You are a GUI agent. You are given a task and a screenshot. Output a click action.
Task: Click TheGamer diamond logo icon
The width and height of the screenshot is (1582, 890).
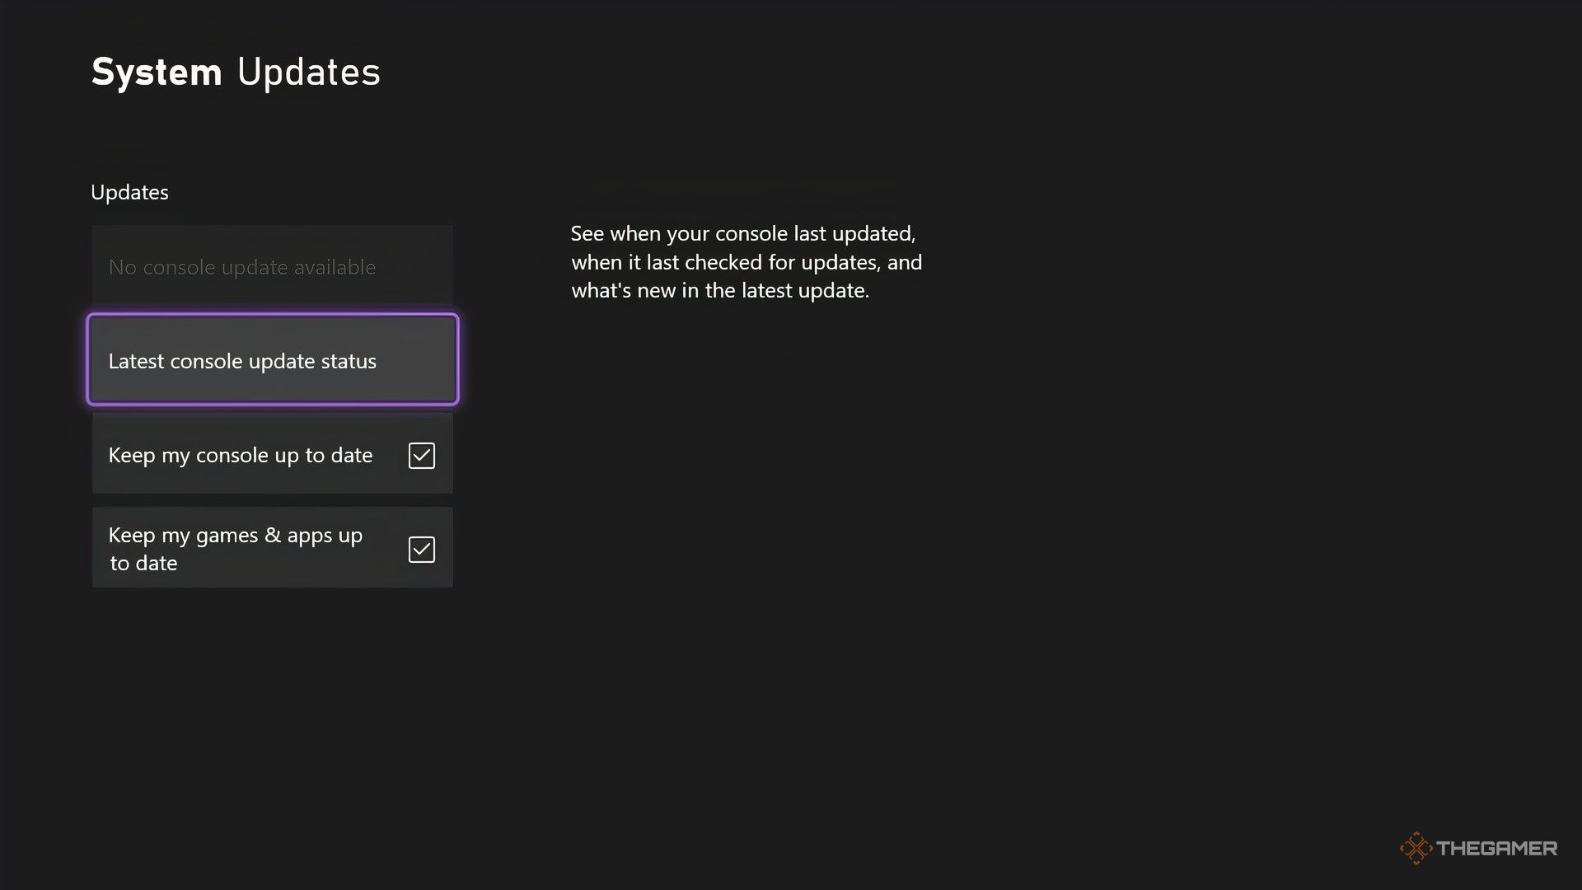[1416, 848]
